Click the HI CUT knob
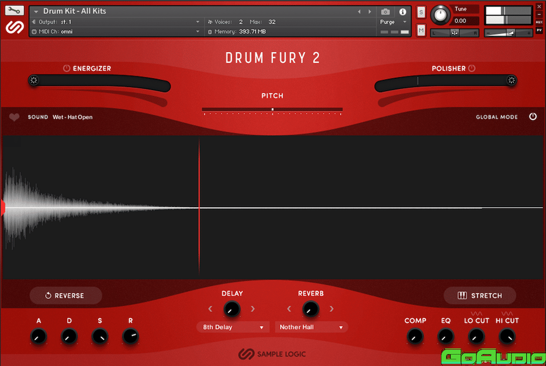Viewport: 546px width, 366px height. (x=507, y=336)
